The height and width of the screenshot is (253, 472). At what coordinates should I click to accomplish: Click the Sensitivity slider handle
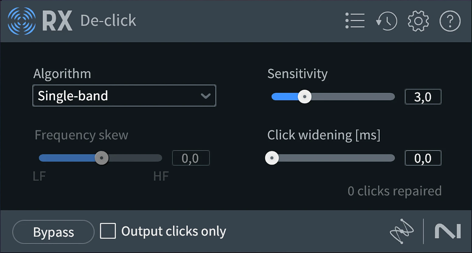305,97
